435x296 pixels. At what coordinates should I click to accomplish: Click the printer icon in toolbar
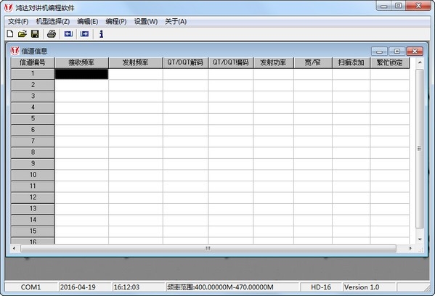[x=52, y=34]
